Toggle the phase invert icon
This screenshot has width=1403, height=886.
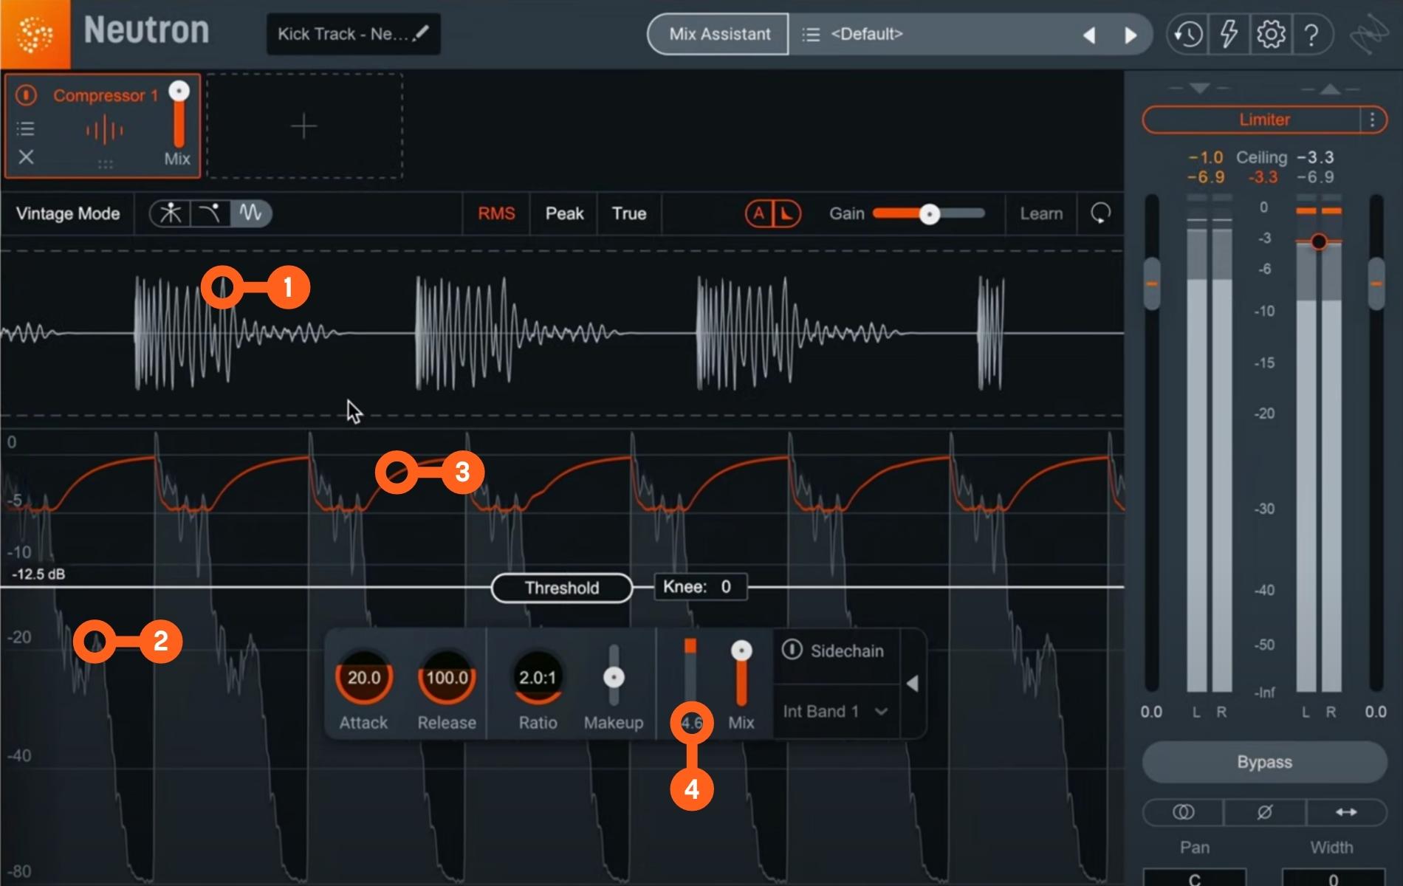click(x=1264, y=812)
